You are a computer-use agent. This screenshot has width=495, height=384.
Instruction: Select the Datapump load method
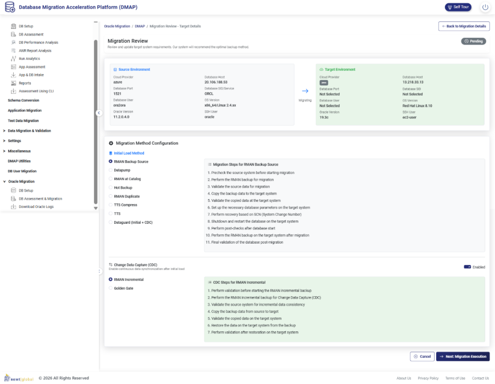tap(110, 170)
